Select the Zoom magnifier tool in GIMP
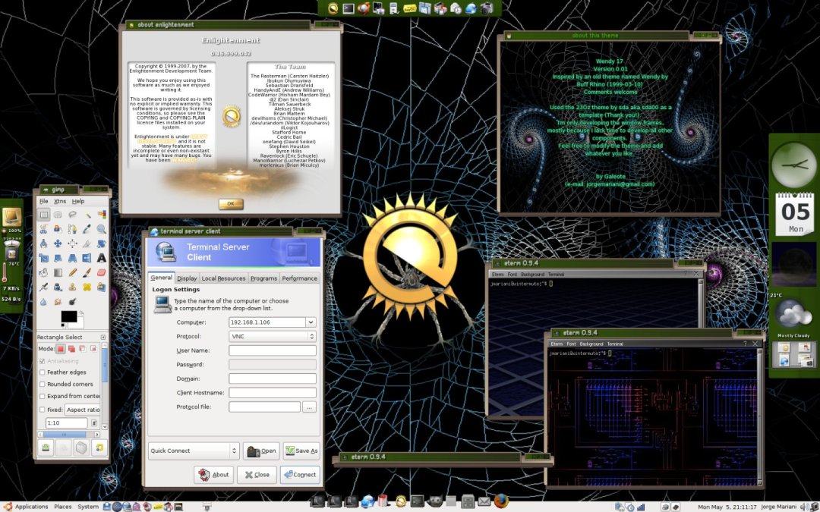820x512 pixels. click(x=102, y=229)
